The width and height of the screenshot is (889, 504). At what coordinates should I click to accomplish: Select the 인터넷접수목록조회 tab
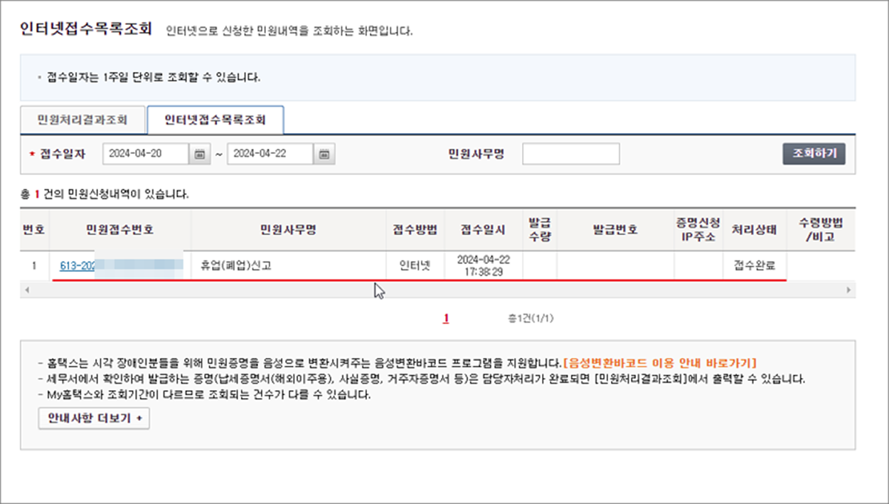[x=215, y=120]
